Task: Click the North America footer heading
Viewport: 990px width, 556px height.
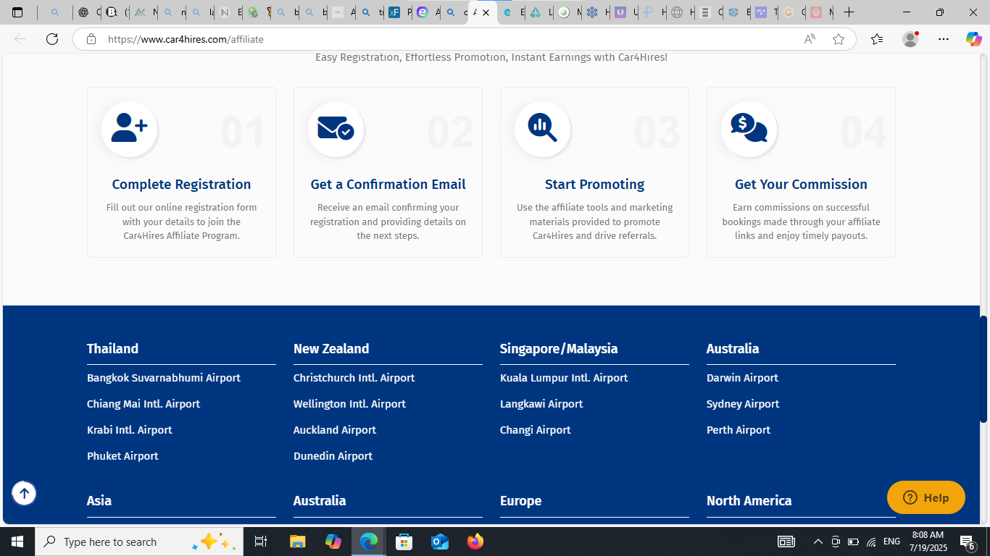Action: [749, 501]
